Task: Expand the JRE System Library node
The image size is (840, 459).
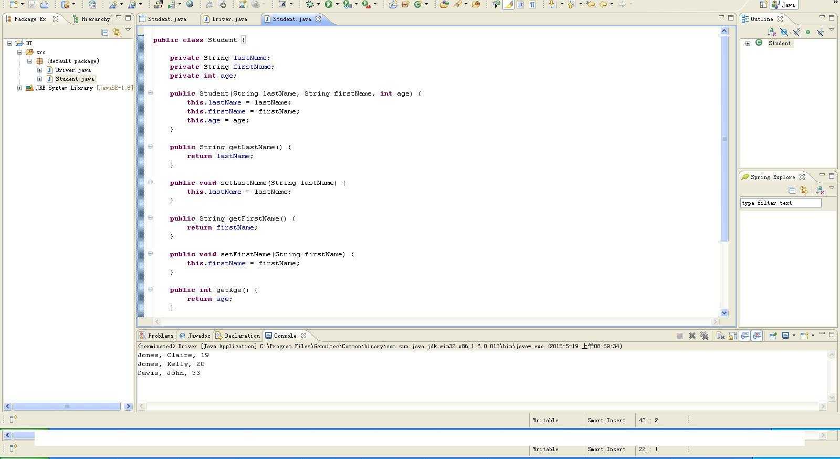Action: tap(19, 88)
